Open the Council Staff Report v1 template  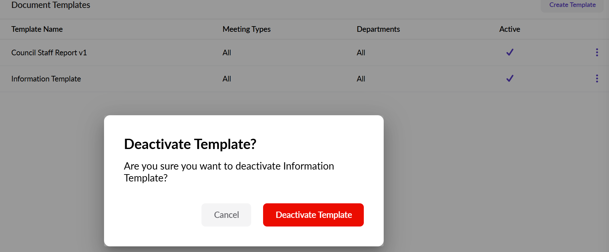coord(49,53)
